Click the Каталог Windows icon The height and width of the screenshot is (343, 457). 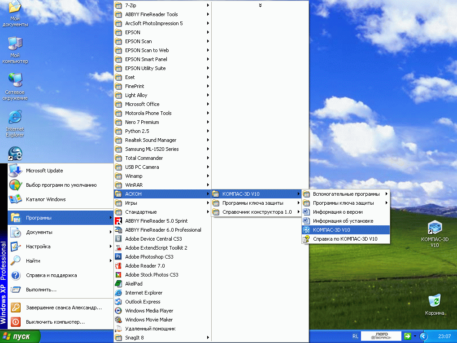point(15,199)
